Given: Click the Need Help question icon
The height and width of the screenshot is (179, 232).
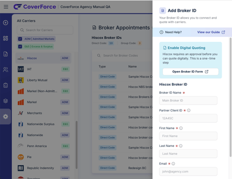Looking at the screenshot, I should click(x=161, y=32).
